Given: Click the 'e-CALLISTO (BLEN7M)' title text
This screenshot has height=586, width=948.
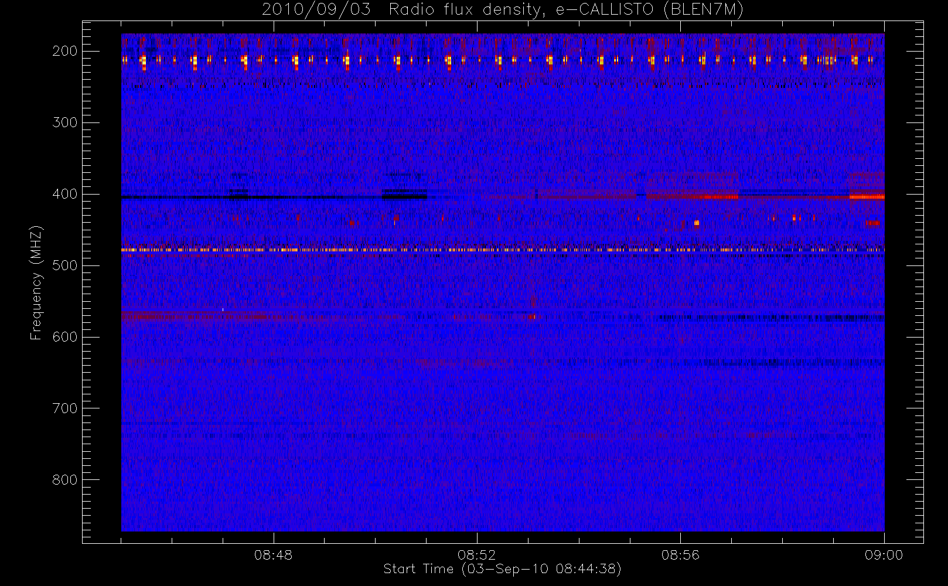Looking at the screenshot, I should click(650, 10).
